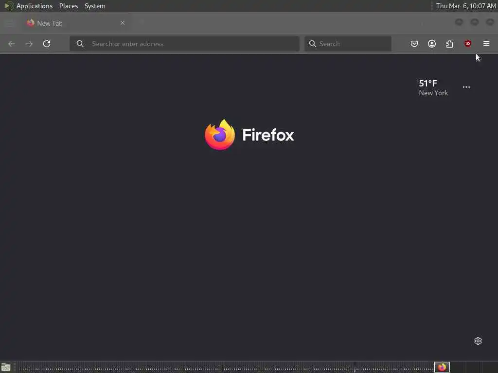
Task: Open the Firefox account icon
Action: point(432,44)
